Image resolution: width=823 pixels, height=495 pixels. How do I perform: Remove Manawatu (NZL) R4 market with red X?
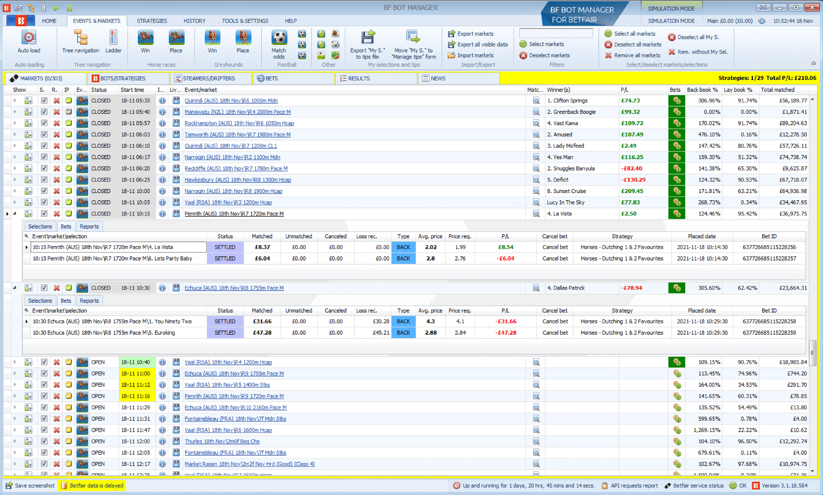click(56, 112)
